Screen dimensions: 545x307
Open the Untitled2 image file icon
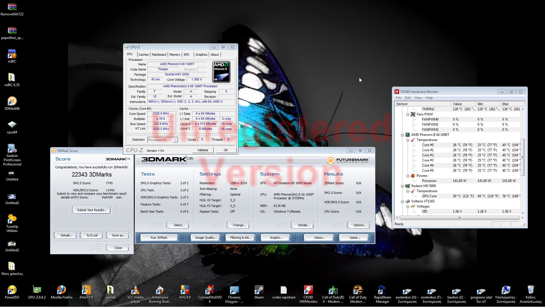pos(12,199)
